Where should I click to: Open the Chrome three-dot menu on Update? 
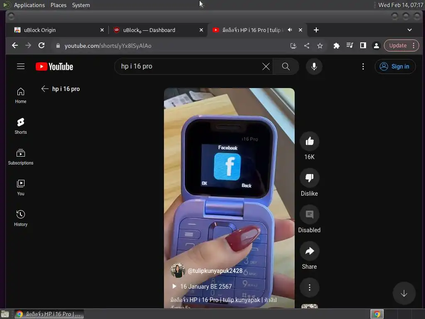(x=414, y=46)
